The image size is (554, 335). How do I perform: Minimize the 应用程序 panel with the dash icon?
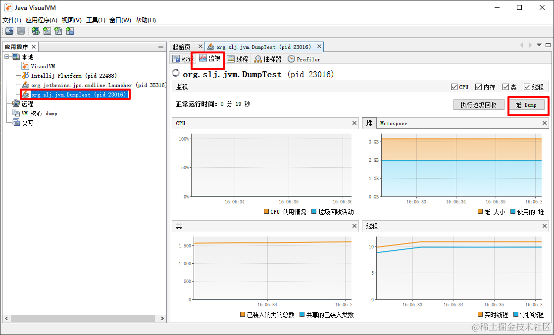coord(161,47)
